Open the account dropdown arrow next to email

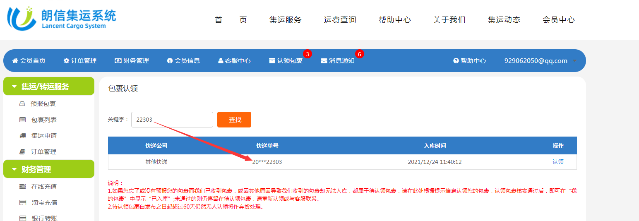574,61
